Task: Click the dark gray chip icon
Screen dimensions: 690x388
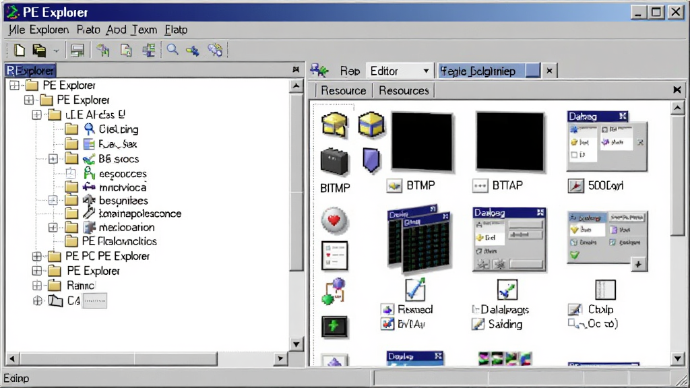Action: [334, 162]
